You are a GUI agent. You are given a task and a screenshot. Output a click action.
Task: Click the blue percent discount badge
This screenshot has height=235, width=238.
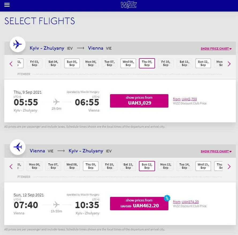[x=167, y=198]
